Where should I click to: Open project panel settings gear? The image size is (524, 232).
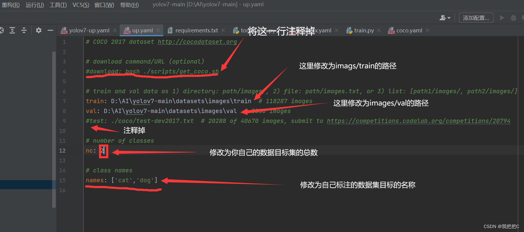[x=39, y=30]
